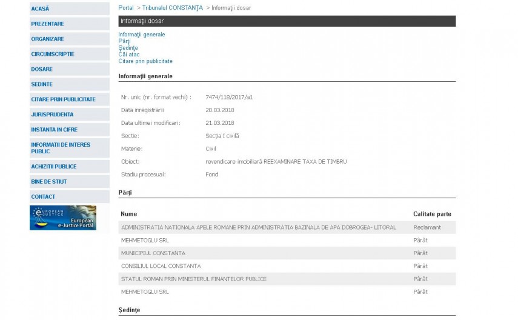Navigate to DOSARE in the sidebar

point(42,69)
